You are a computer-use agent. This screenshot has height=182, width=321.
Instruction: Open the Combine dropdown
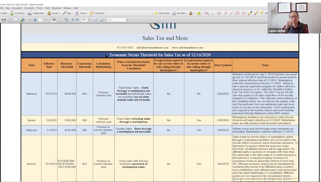pos(18,13)
